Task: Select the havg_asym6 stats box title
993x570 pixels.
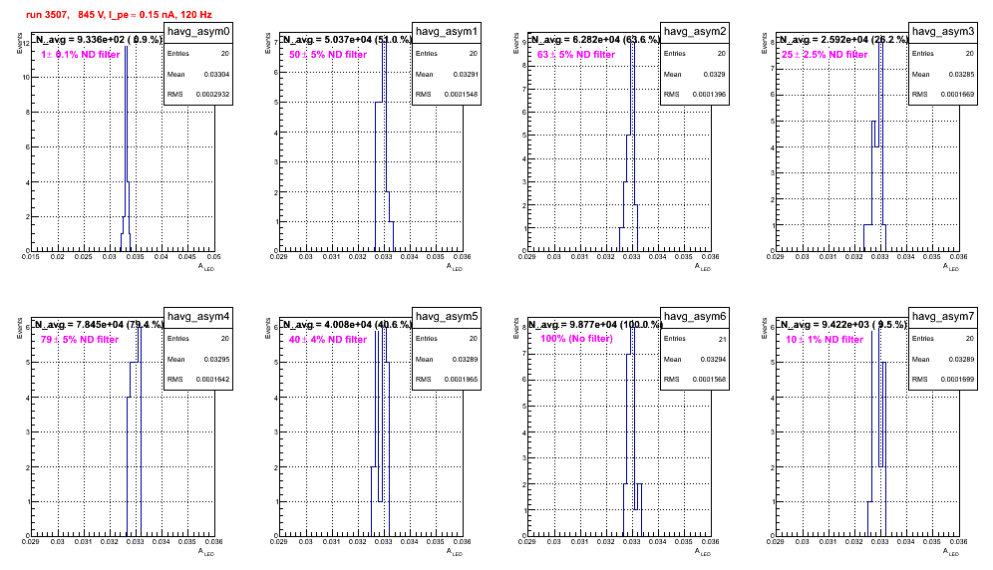Action: (x=695, y=317)
